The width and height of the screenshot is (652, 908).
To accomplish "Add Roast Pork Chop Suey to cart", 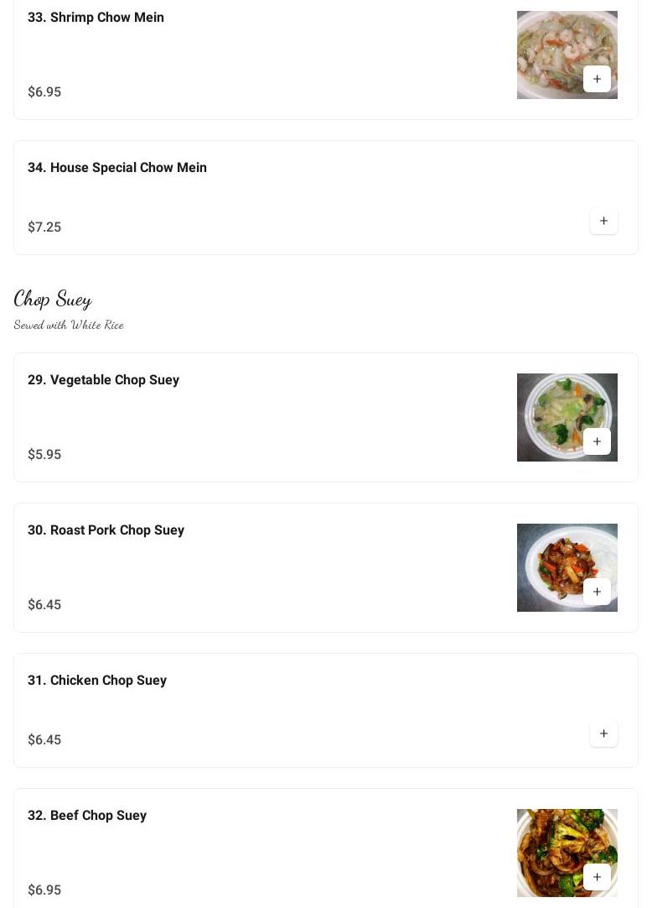I will (597, 592).
